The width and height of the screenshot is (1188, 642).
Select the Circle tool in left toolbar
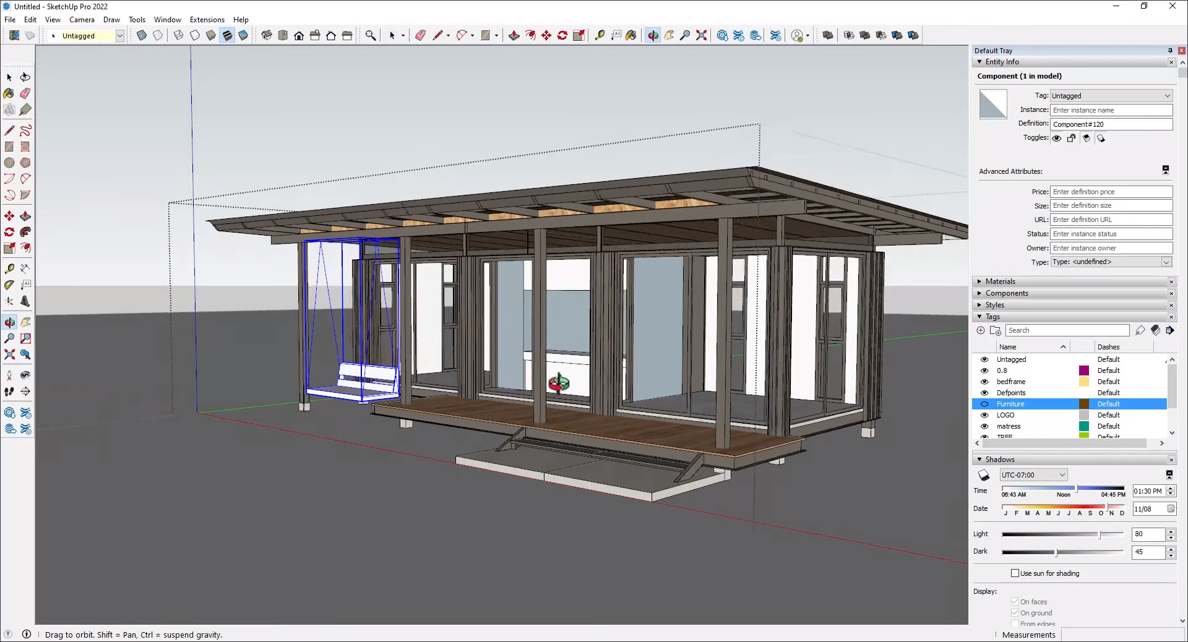[9, 163]
